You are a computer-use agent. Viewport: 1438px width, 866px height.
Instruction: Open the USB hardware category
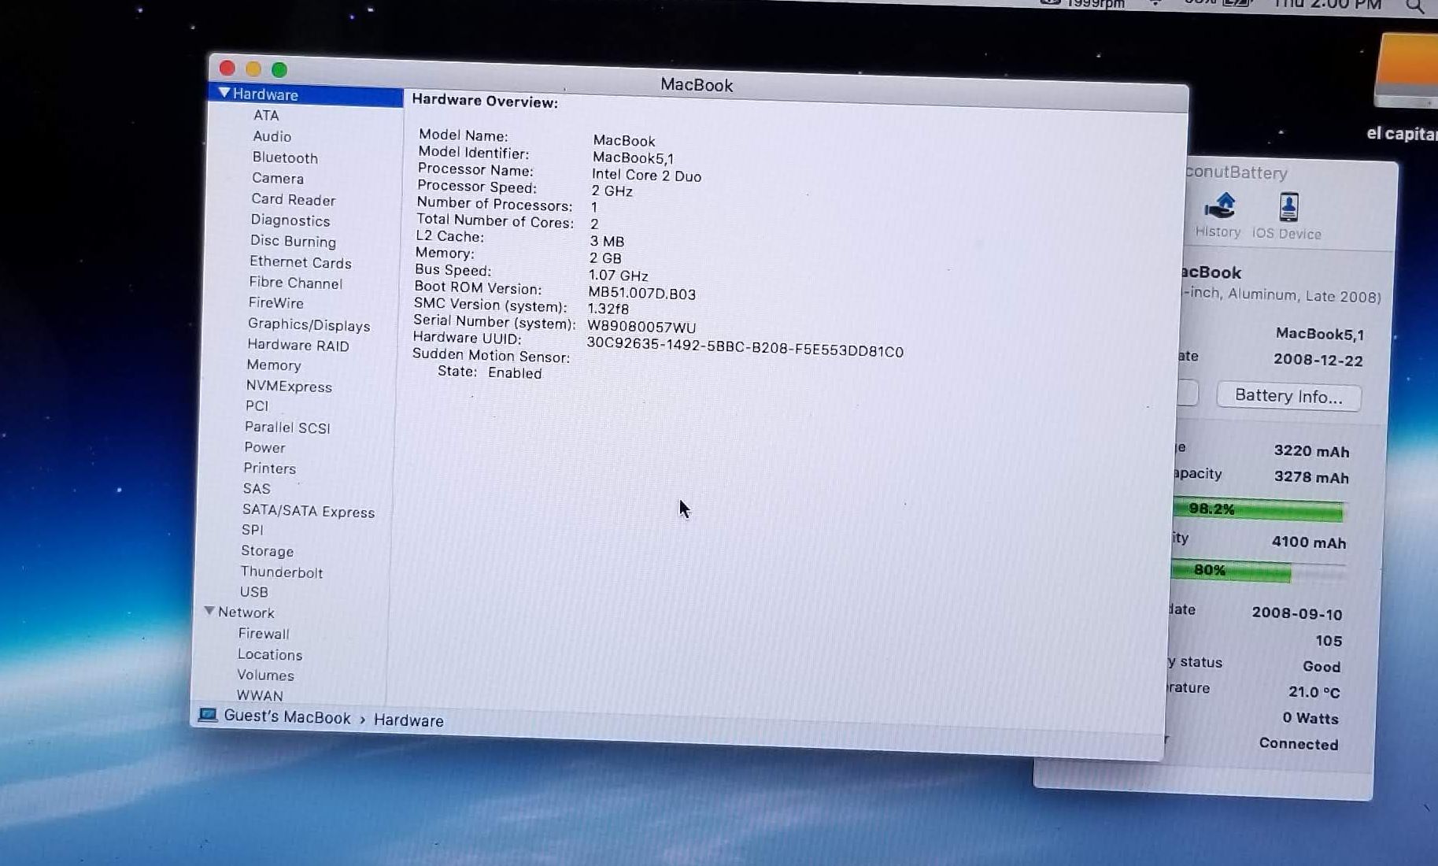click(253, 592)
